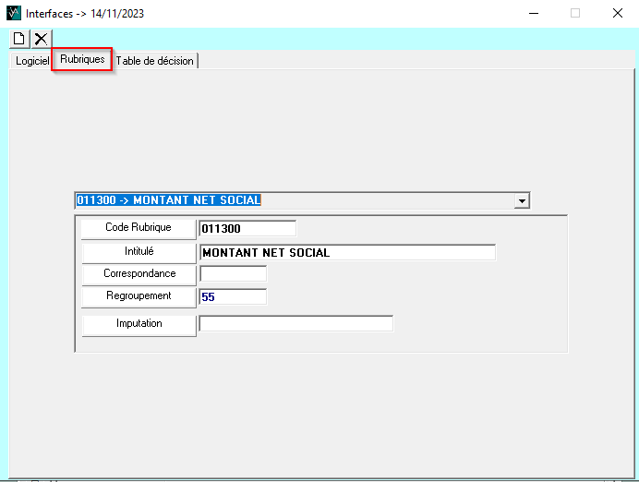Click the X delete icon in toolbar

point(41,38)
